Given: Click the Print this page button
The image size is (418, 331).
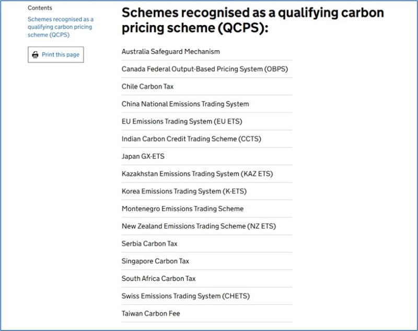Looking at the screenshot, I should click(56, 55).
